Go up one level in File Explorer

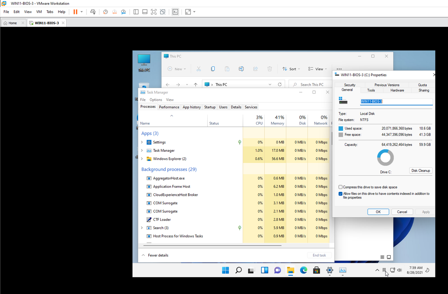(x=195, y=85)
